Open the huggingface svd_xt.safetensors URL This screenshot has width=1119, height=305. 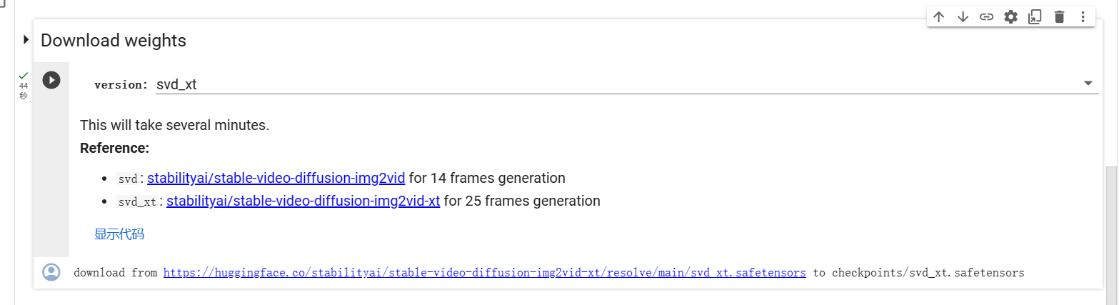click(485, 272)
